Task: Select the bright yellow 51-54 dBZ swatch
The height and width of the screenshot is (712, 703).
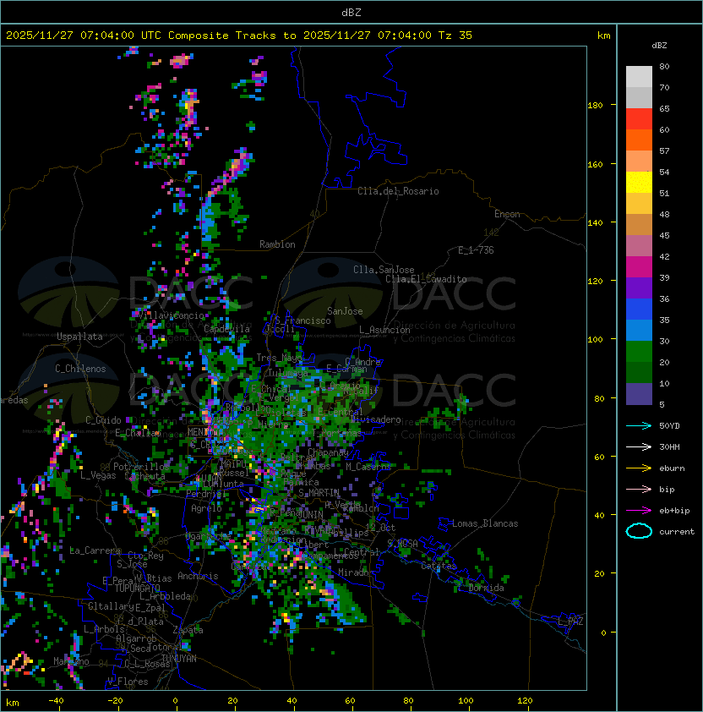Action: 639,183
